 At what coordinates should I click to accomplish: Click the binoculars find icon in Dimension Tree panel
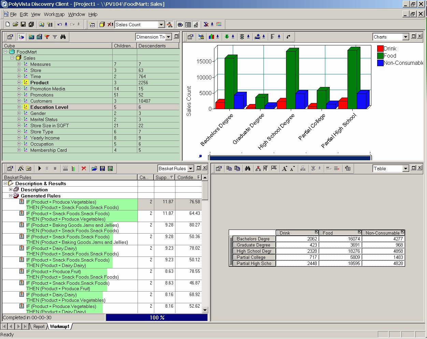point(63,37)
